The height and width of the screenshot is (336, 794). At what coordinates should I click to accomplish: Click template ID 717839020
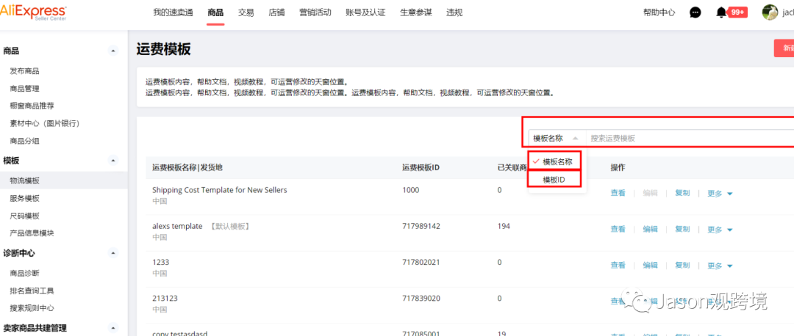coord(421,298)
